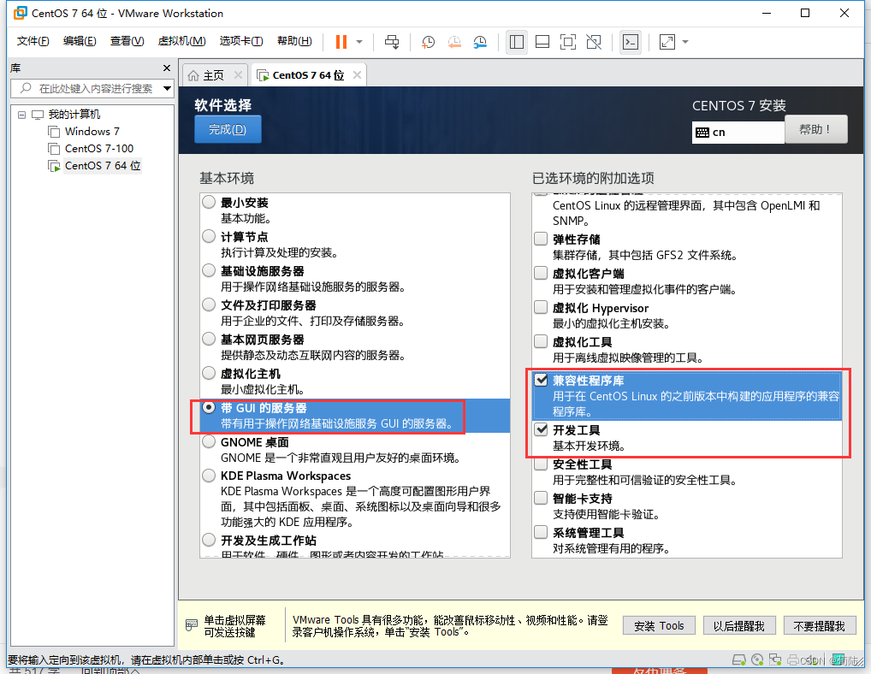Viewport: 871px width, 674px height.
Task: Select GNOME 桌面 base environment
Action: click(209, 442)
